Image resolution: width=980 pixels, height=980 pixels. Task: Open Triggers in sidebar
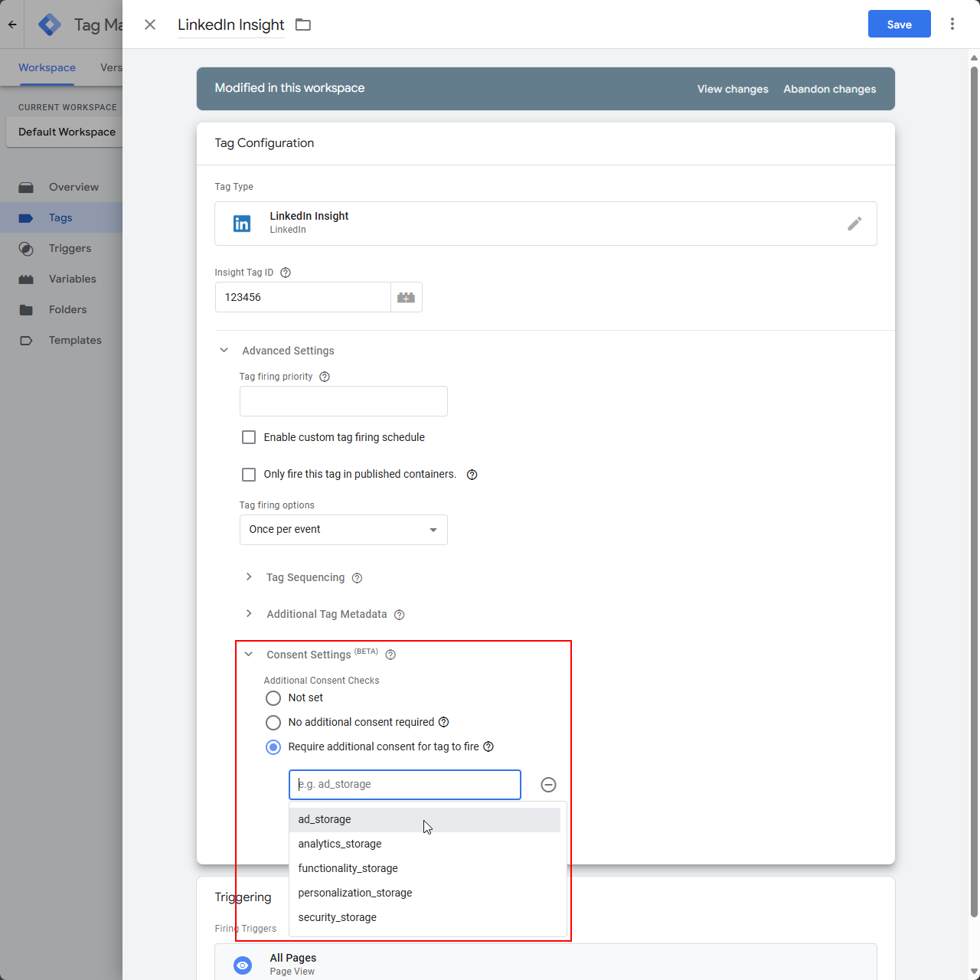coord(70,248)
